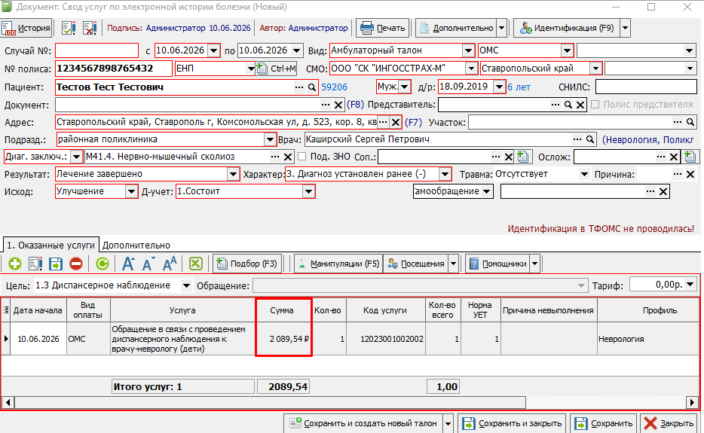Expand the Ставропольский край region dropdown
The width and height of the screenshot is (704, 433).
pos(595,69)
